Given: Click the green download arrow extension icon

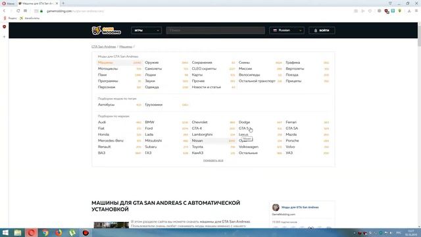Looking at the screenshot, I should tap(399, 11).
